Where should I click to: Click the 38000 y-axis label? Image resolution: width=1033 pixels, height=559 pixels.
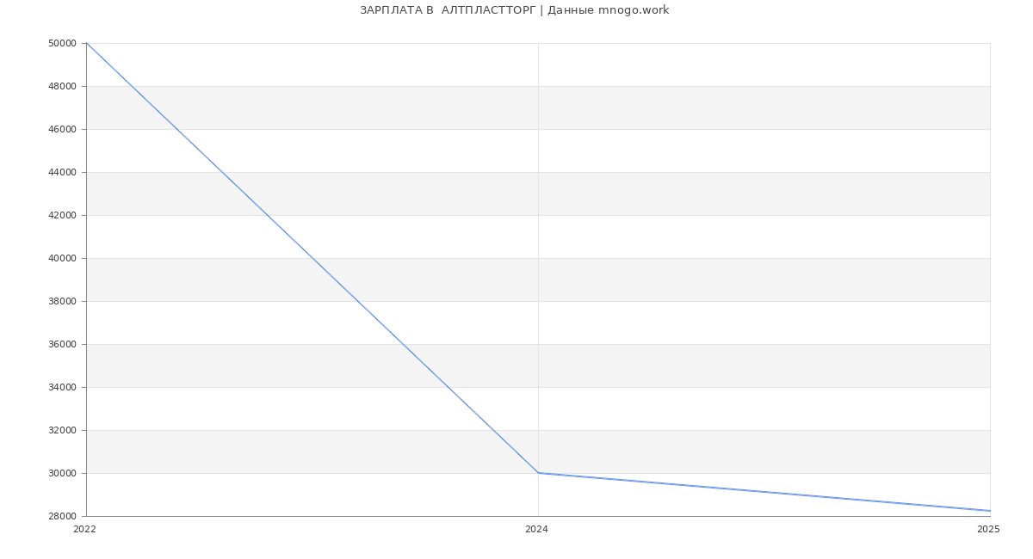[64, 301]
